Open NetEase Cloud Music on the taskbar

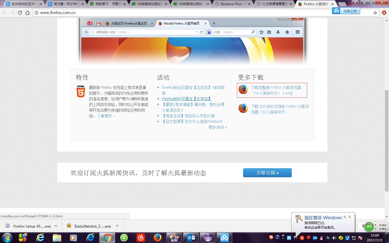pyautogui.click(x=141, y=238)
